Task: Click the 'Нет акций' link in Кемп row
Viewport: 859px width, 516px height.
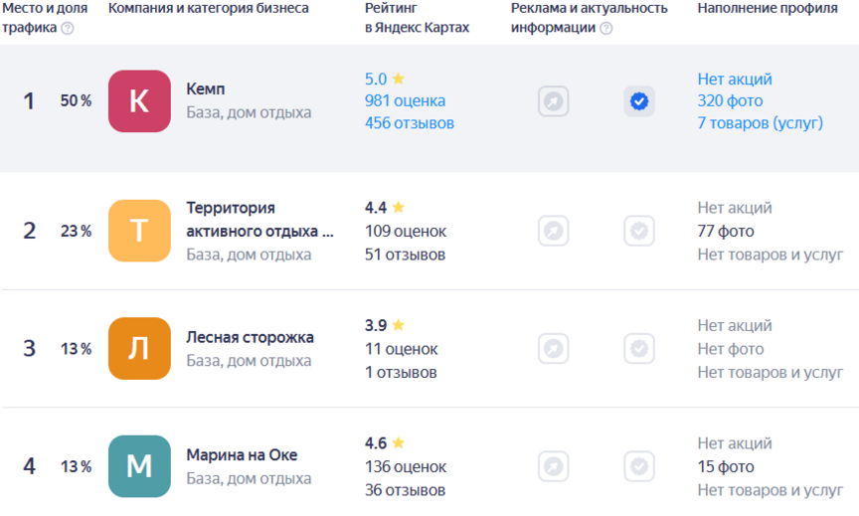Action: [734, 79]
